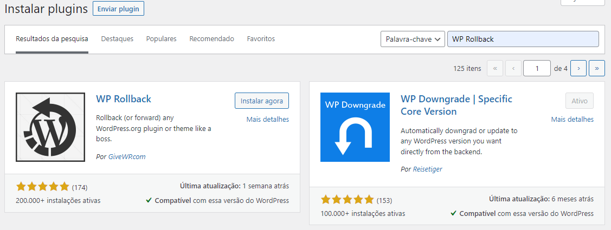This screenshot has height=230, width=611.
Task: Click the WP Rollback description text
Action: pos(154,128)
